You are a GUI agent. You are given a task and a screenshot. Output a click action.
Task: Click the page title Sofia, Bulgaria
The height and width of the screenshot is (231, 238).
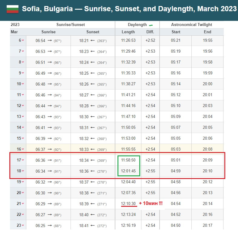pos(47,9)
